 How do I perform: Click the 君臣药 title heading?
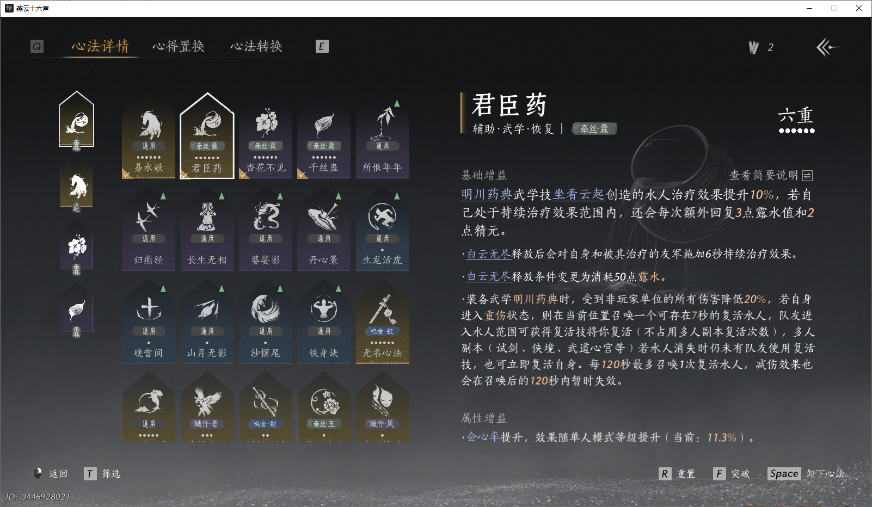pos(509,105)
